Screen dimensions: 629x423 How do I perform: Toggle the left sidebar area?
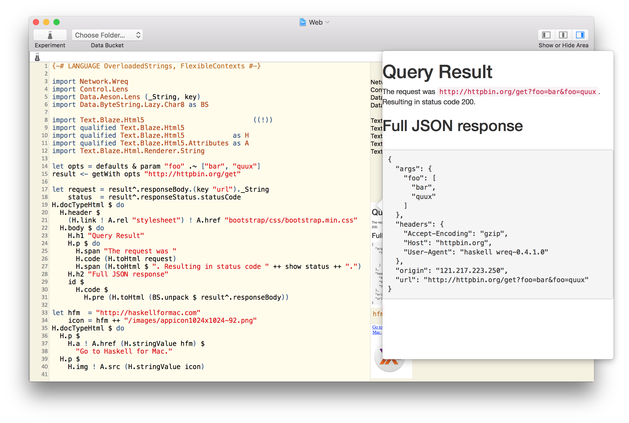click(546, 35)
